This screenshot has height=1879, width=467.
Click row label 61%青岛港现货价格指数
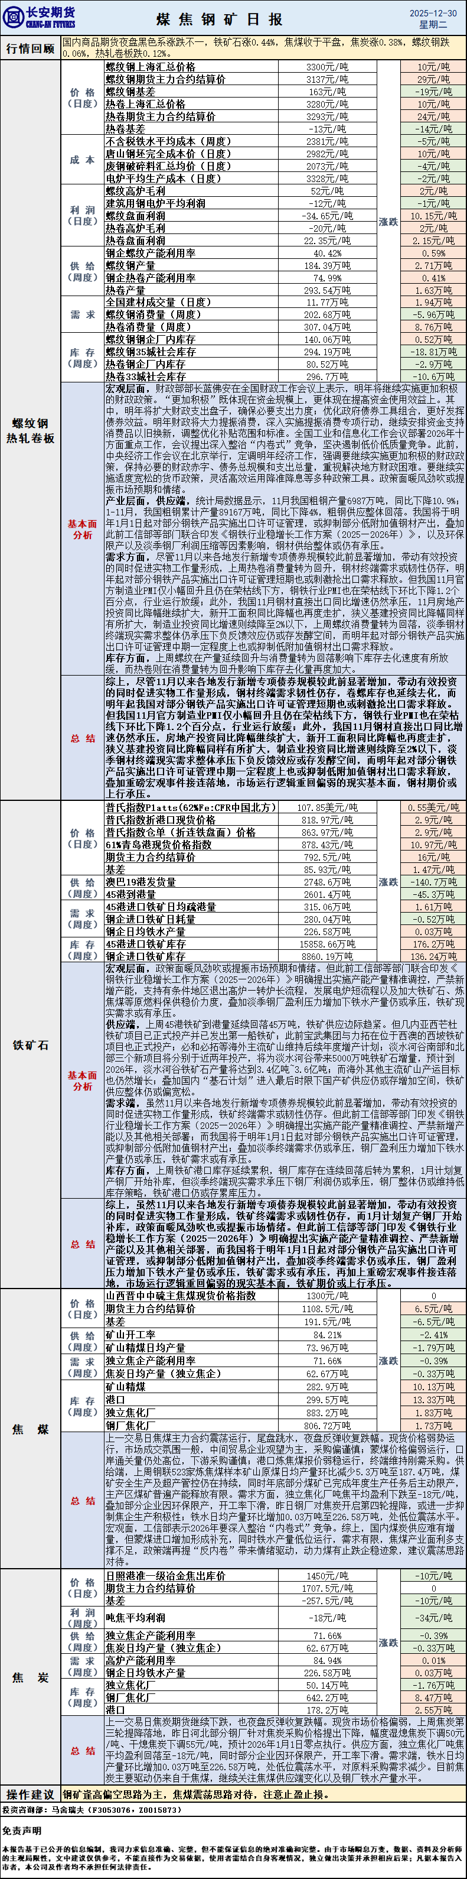click(159, 844)
